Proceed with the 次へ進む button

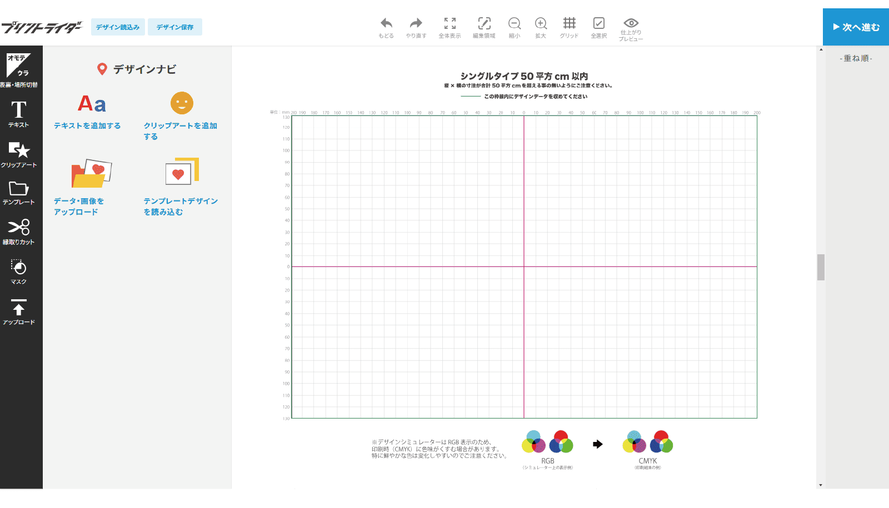pos(856,27)
